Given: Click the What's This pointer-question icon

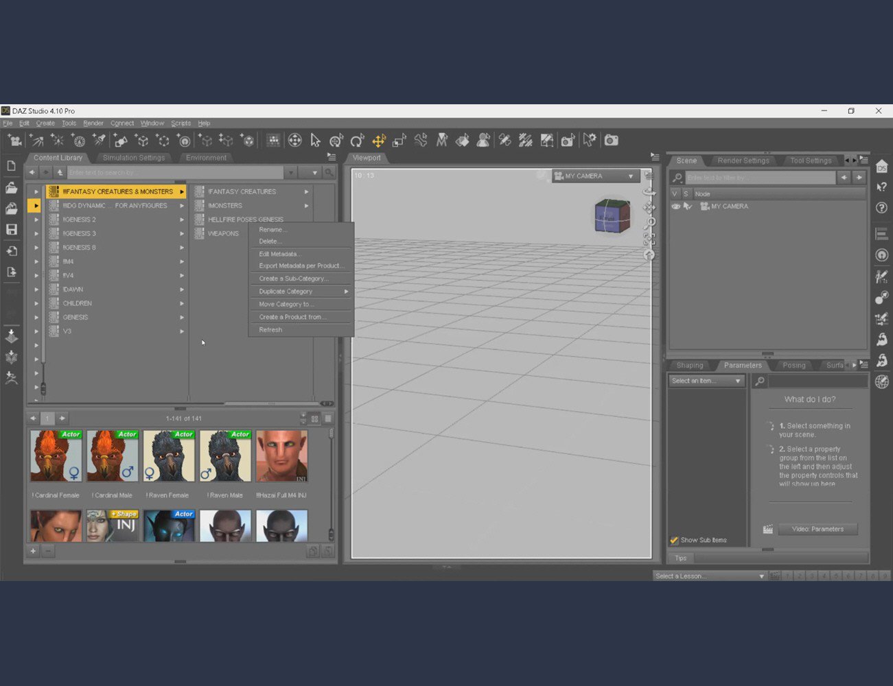Looking at the screenshot, I should point(882,187).
